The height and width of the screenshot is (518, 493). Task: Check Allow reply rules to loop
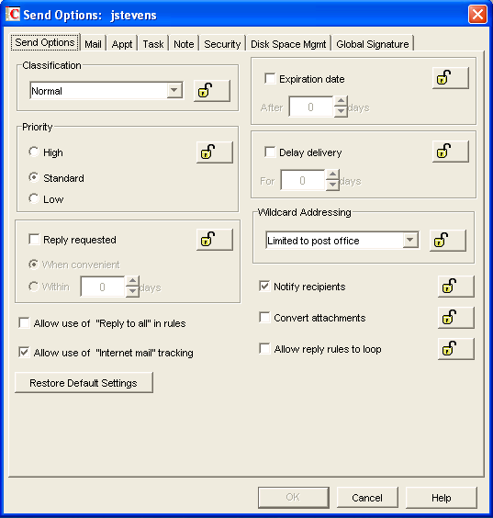(264, 348)
